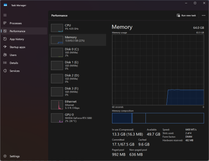Click the Details list icon
Viewport: 209px width, 161px height.
pos(5,63)
